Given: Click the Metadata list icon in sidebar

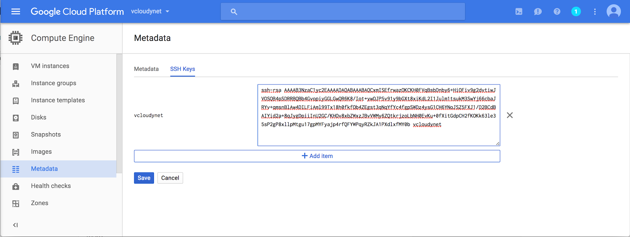Looking at the screenshot, I should pyautogui.click(x=16, y=169).
